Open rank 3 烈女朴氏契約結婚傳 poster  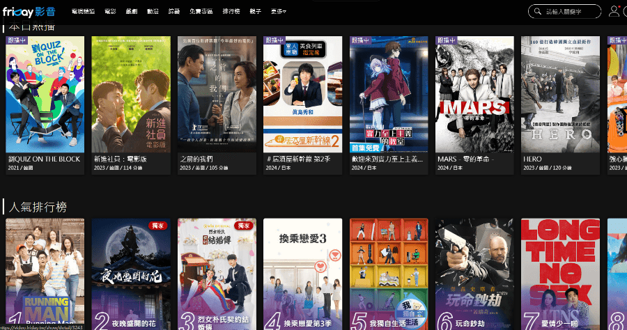click(217, 274)
